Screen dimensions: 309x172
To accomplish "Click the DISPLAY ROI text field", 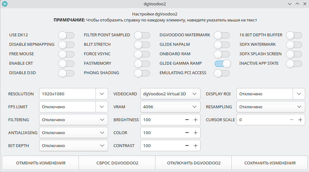I will click(x=265, y=94).
